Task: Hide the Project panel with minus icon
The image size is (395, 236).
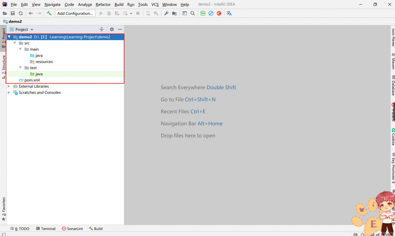Action: [120, 29]
